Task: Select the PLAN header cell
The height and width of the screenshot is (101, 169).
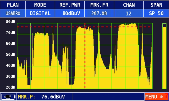Action: pyautogui.click(x=13, y=5)
